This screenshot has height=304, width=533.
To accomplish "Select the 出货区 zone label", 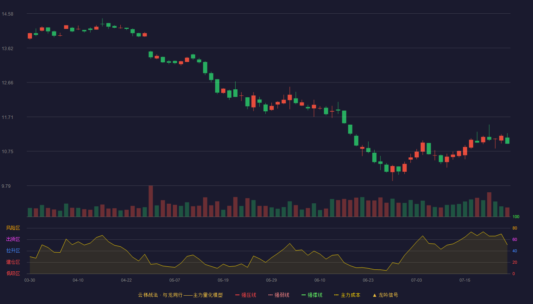I will click(13, 239).
